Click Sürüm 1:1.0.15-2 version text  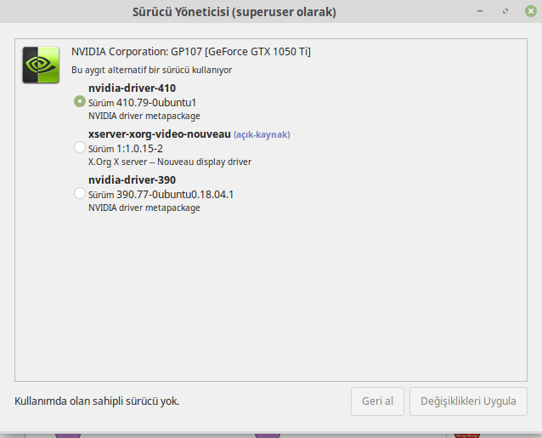126,149
